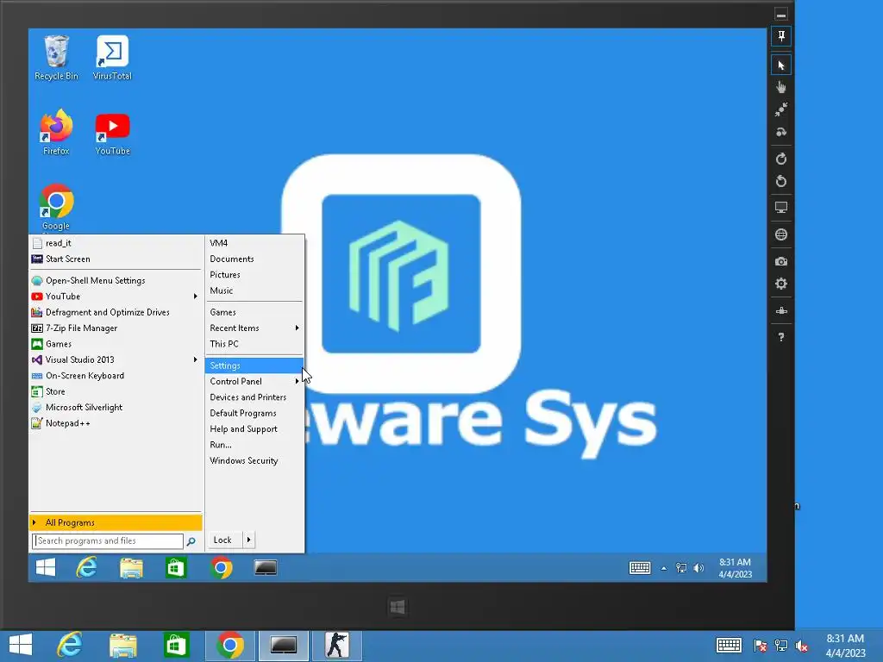This screenshot has height=662, width=883.
Task: Rotate the emulator counterclockwise
Action: coord(781,181)
